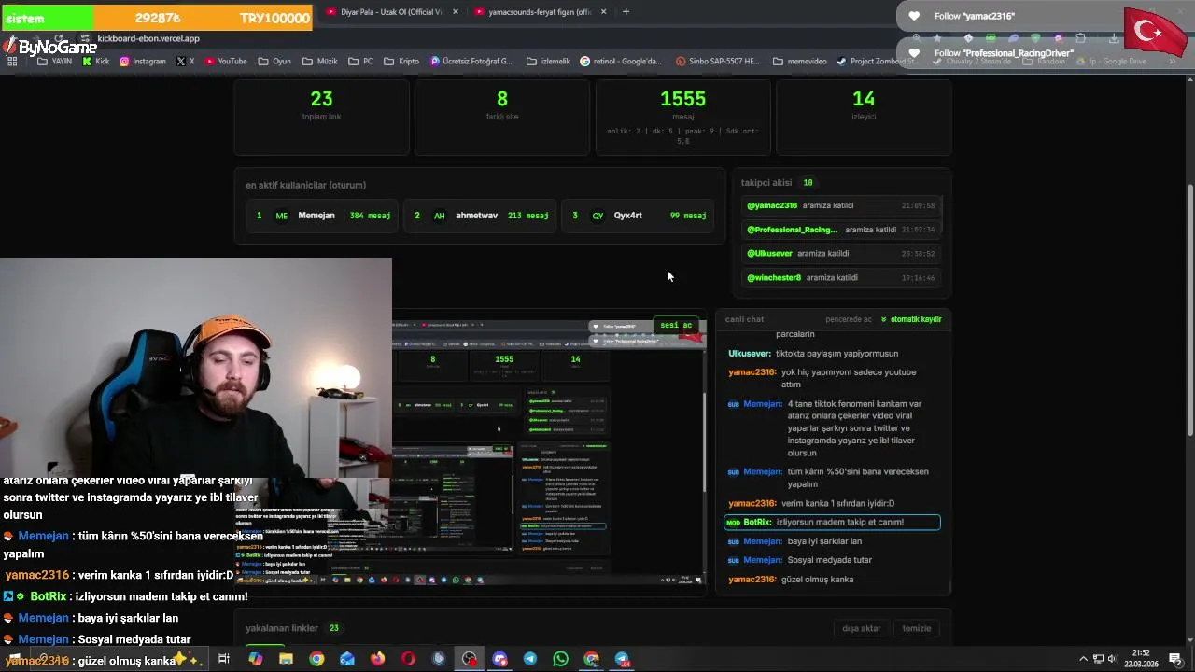Click the 'temizle' clear button
The width and height of the screenshot is (1195, 672).
[x=917, y=628]
